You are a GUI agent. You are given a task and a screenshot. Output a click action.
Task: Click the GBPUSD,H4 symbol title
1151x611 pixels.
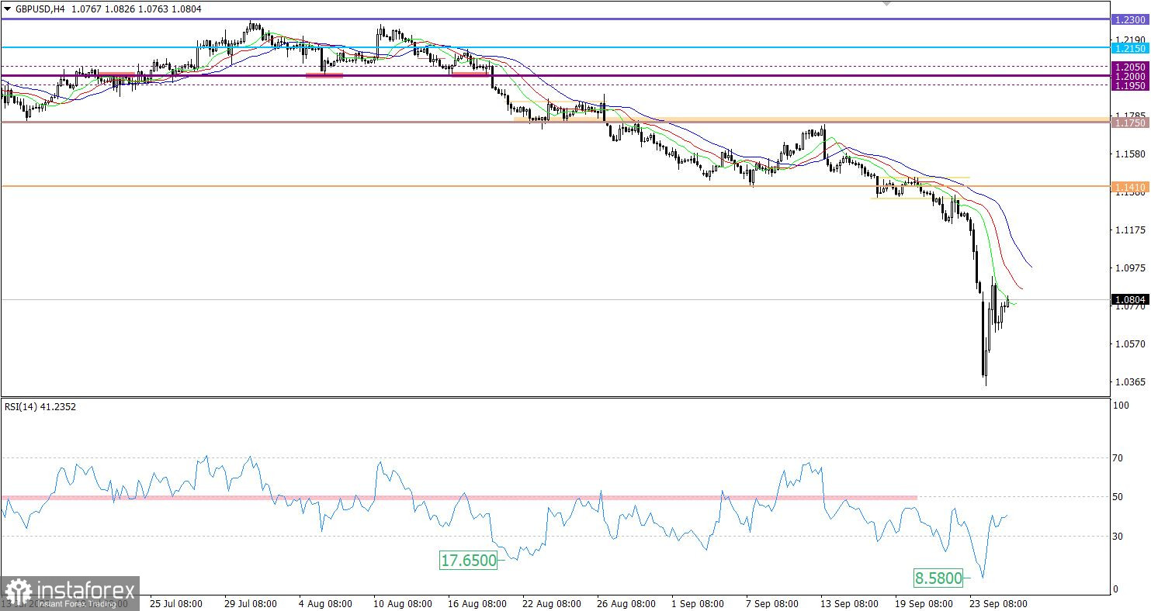[40, 8]
